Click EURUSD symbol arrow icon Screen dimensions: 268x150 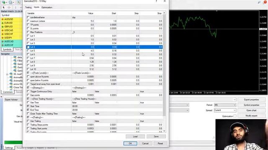coord(3,23)
